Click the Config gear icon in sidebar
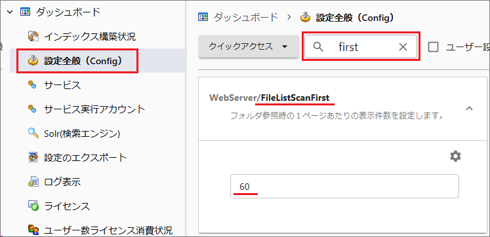The image size is (490, 237). [33, 61]
